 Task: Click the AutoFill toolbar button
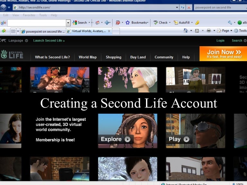[182, 23]
